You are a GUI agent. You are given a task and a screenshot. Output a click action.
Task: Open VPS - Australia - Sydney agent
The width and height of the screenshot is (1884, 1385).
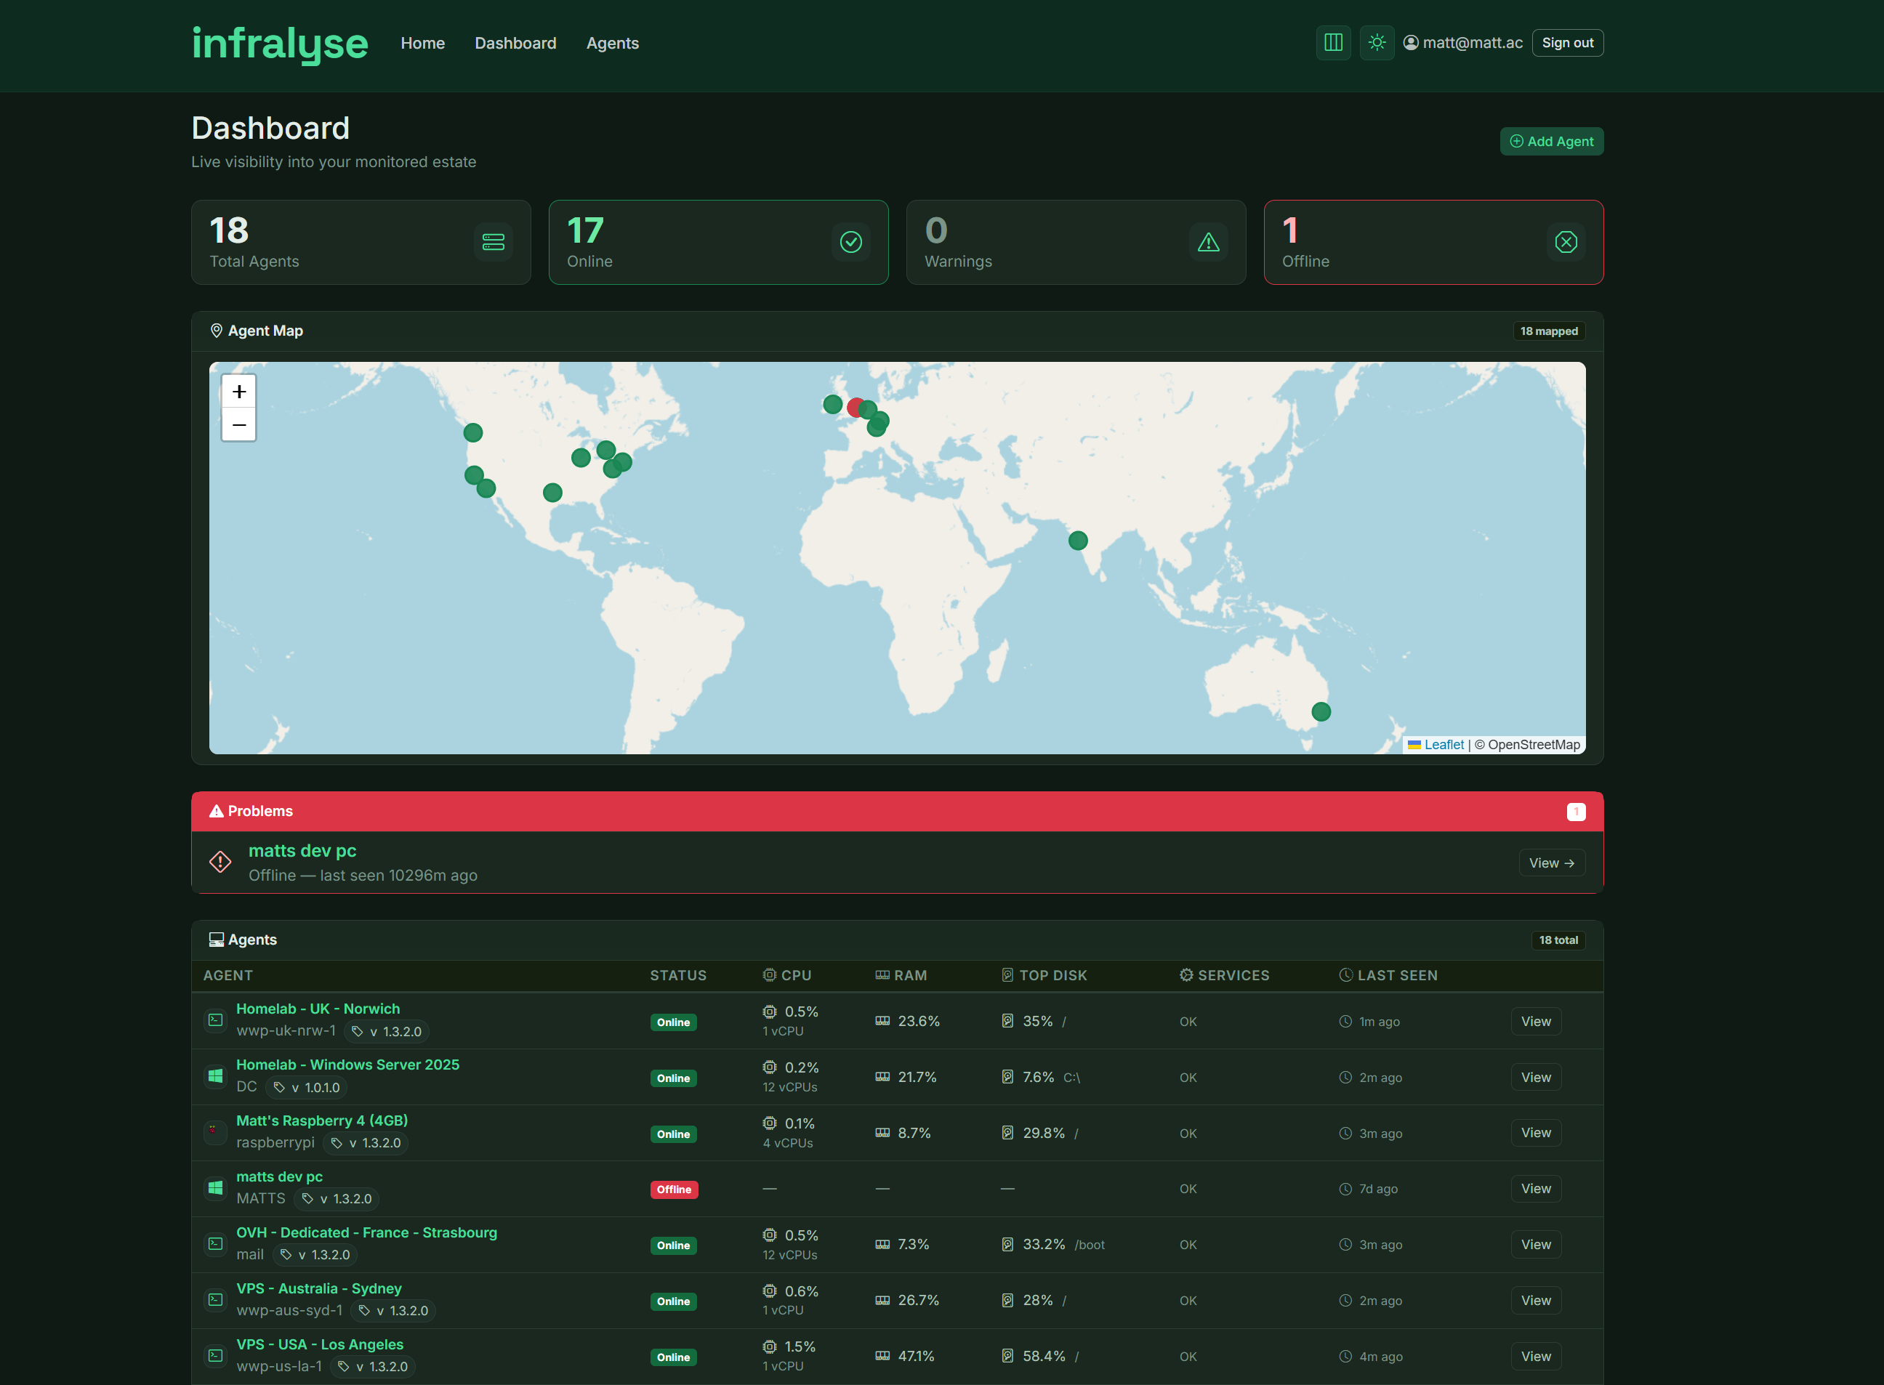pyautogui.click(x=318, y=1288)
